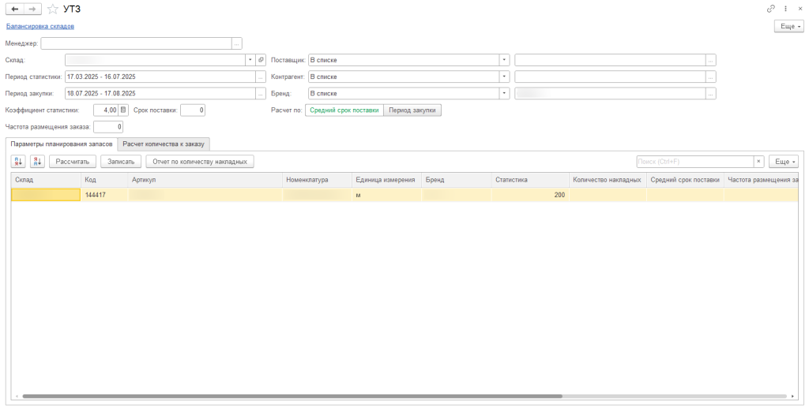
Task: Expand the Поставщик comparison type dropdown
Action: [504, 60]
